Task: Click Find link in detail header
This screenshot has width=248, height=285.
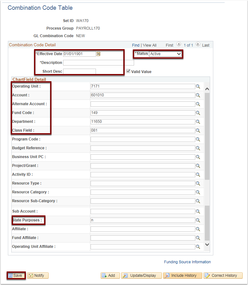Action: 136,45
